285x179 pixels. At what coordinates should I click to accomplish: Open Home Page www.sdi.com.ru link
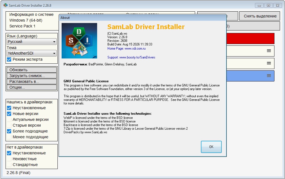(x=126, y=48)
